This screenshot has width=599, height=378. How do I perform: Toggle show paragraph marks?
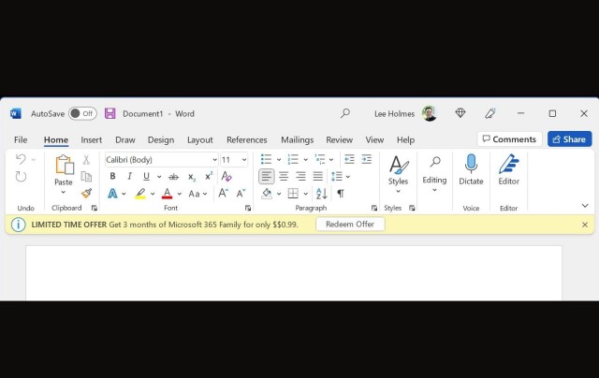click(341, 194)
